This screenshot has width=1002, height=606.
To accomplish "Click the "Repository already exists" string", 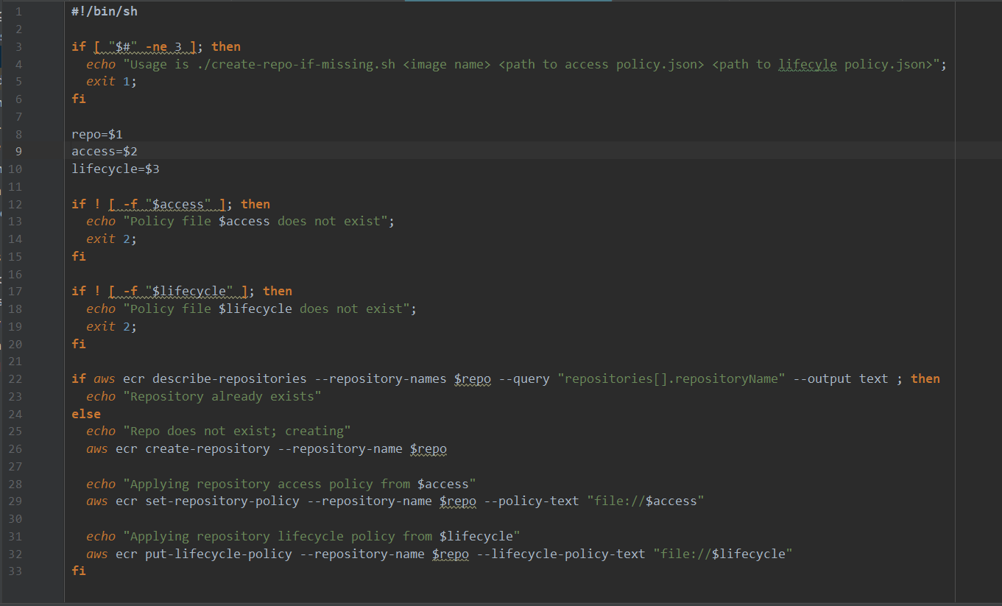I will point(222,397).
